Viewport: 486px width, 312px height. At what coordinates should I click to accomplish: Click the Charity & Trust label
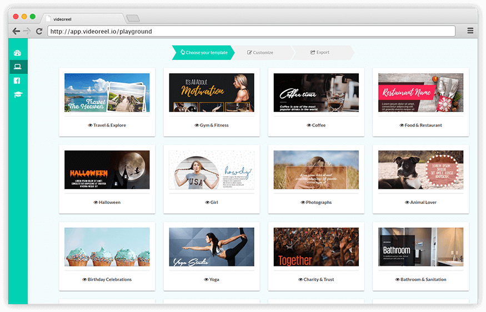319,279
